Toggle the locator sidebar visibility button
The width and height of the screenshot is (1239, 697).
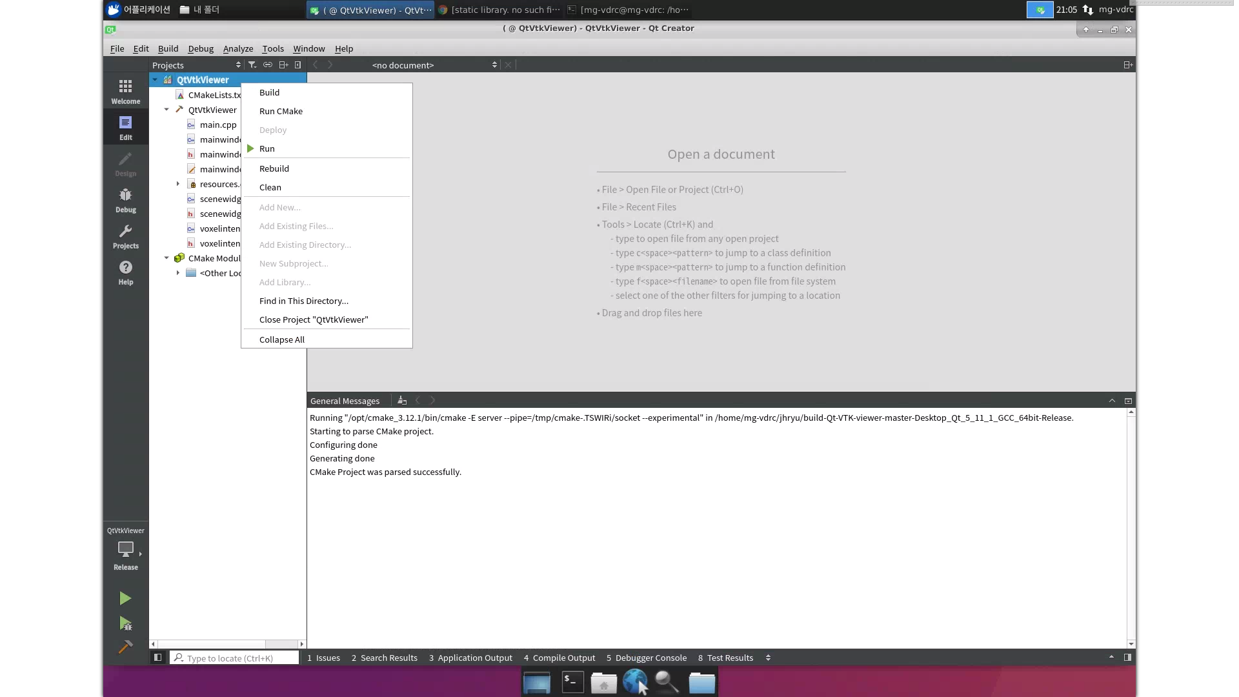pos(156,658)
